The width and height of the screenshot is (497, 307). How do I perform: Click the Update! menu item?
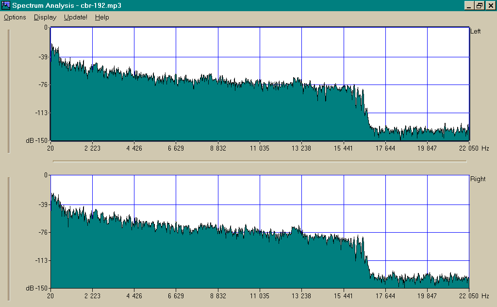75,17
